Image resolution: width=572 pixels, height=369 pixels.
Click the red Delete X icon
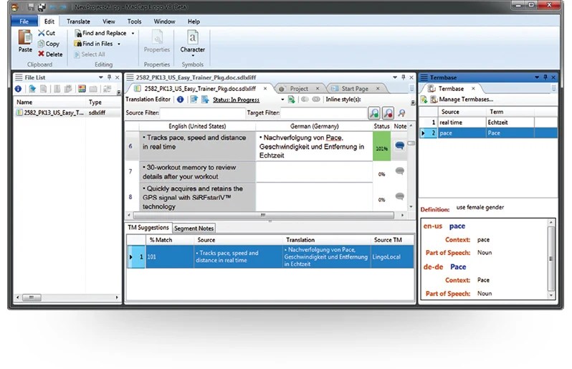(42, 54)
